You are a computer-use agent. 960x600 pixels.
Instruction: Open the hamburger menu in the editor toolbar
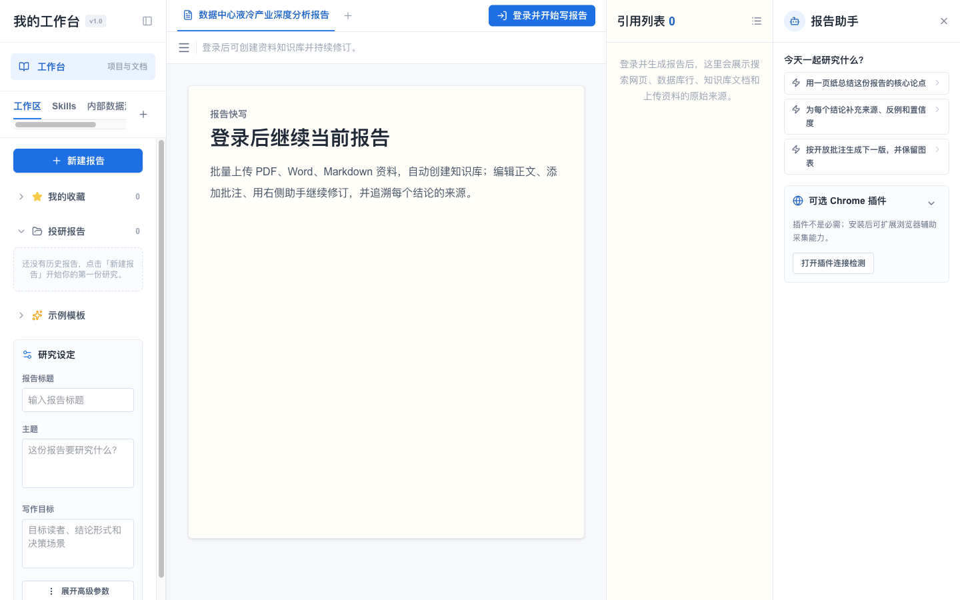coord(184,48)
